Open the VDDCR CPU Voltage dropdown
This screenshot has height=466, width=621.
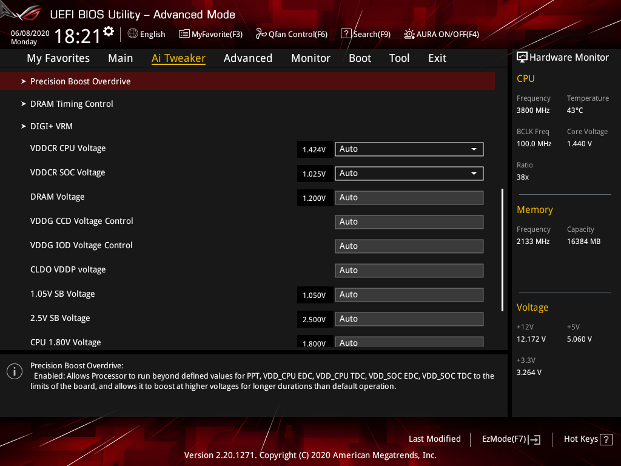[409, 149]
